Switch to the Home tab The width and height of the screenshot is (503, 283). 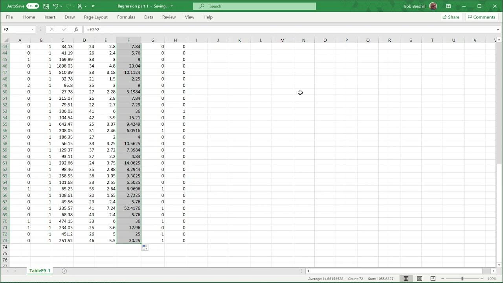pyautogui.click(x=29, y=17)
